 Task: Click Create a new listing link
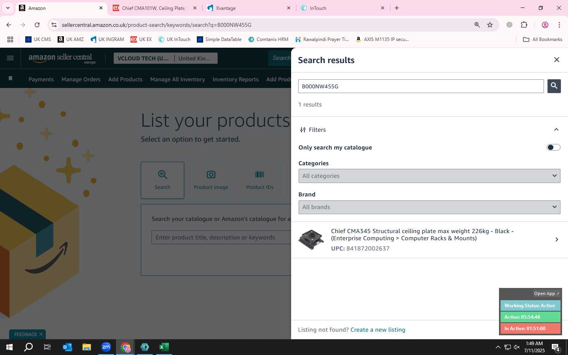coord(378,330)
